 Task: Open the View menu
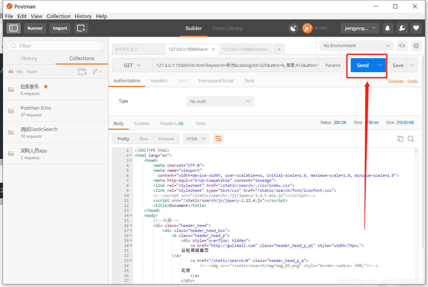36,16
